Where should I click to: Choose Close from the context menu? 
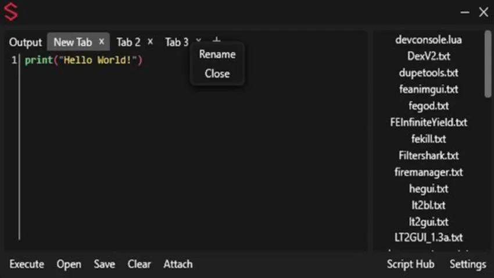(217, 74)
